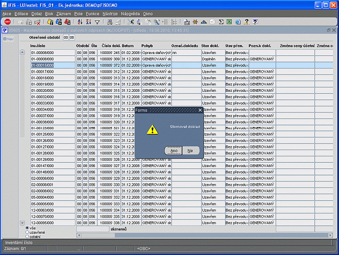Close the Forms dialog with X
This screenshot has height=255, width=339.
pyautogui.click(x=200, y=110)
